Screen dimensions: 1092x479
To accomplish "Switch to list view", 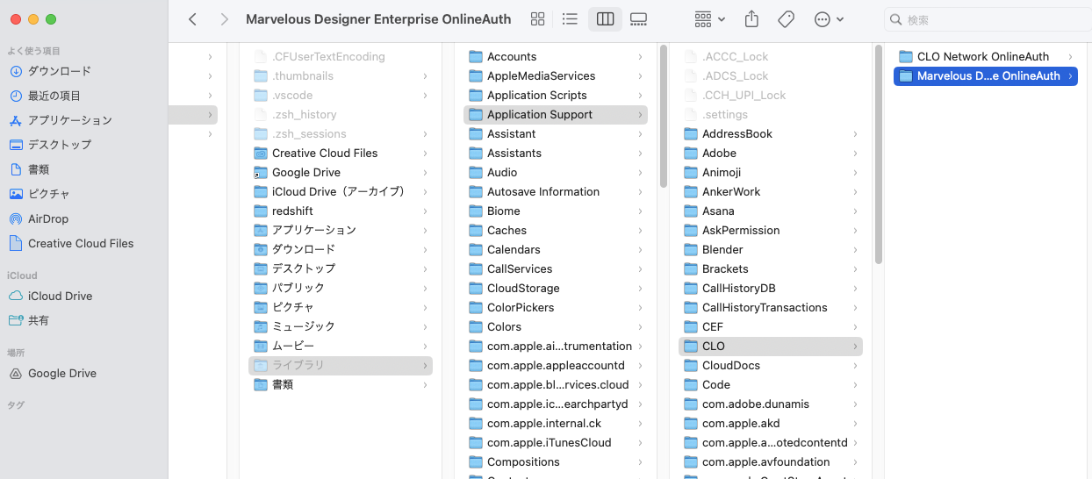I will pos(570,19).
